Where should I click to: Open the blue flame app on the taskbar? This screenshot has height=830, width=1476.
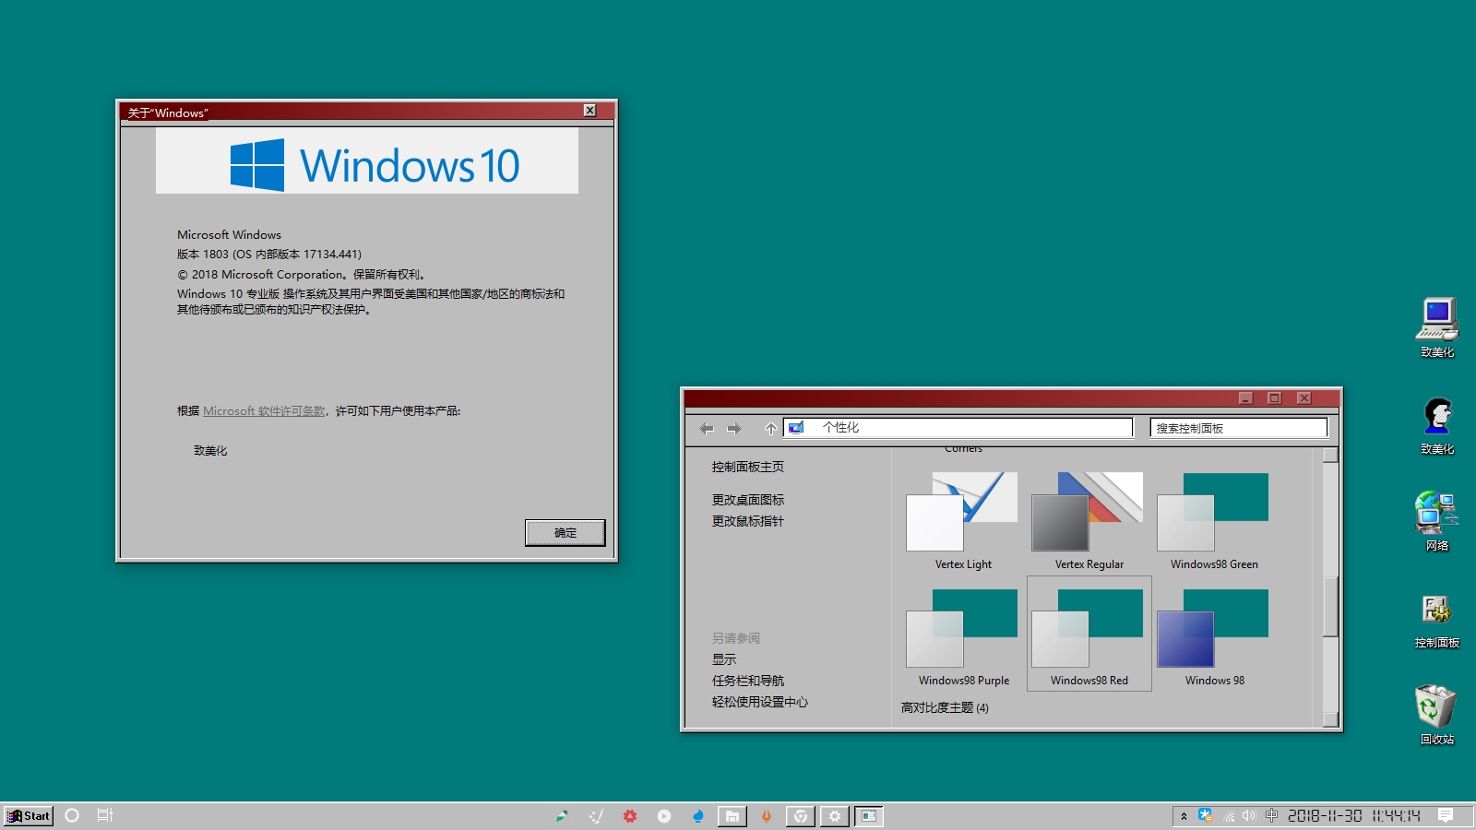point(698,816)
